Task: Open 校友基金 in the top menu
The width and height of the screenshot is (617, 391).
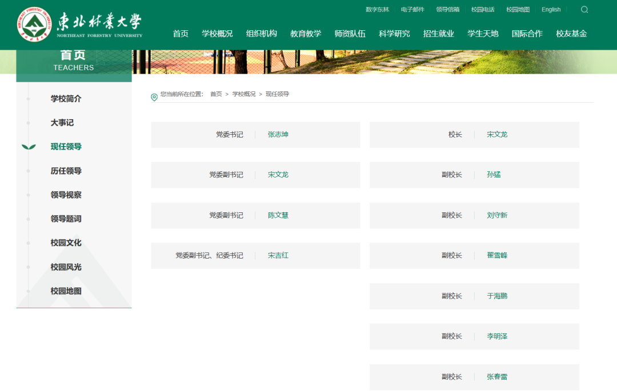Action: (x=571, y=34)
